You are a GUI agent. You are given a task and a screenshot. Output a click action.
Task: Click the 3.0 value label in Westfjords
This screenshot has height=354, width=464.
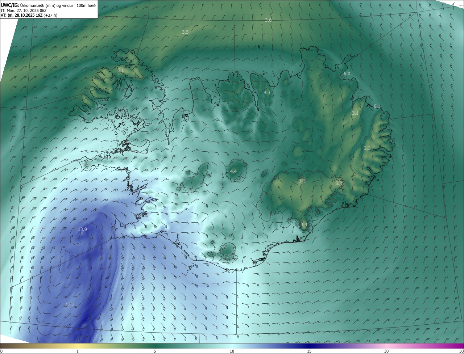coord(121,70)
